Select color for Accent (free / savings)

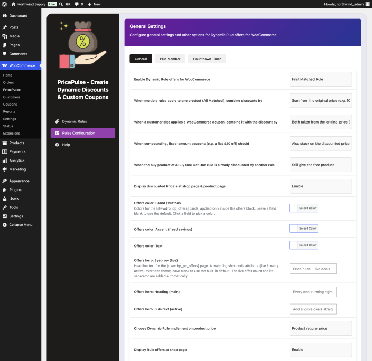(303, 228)
